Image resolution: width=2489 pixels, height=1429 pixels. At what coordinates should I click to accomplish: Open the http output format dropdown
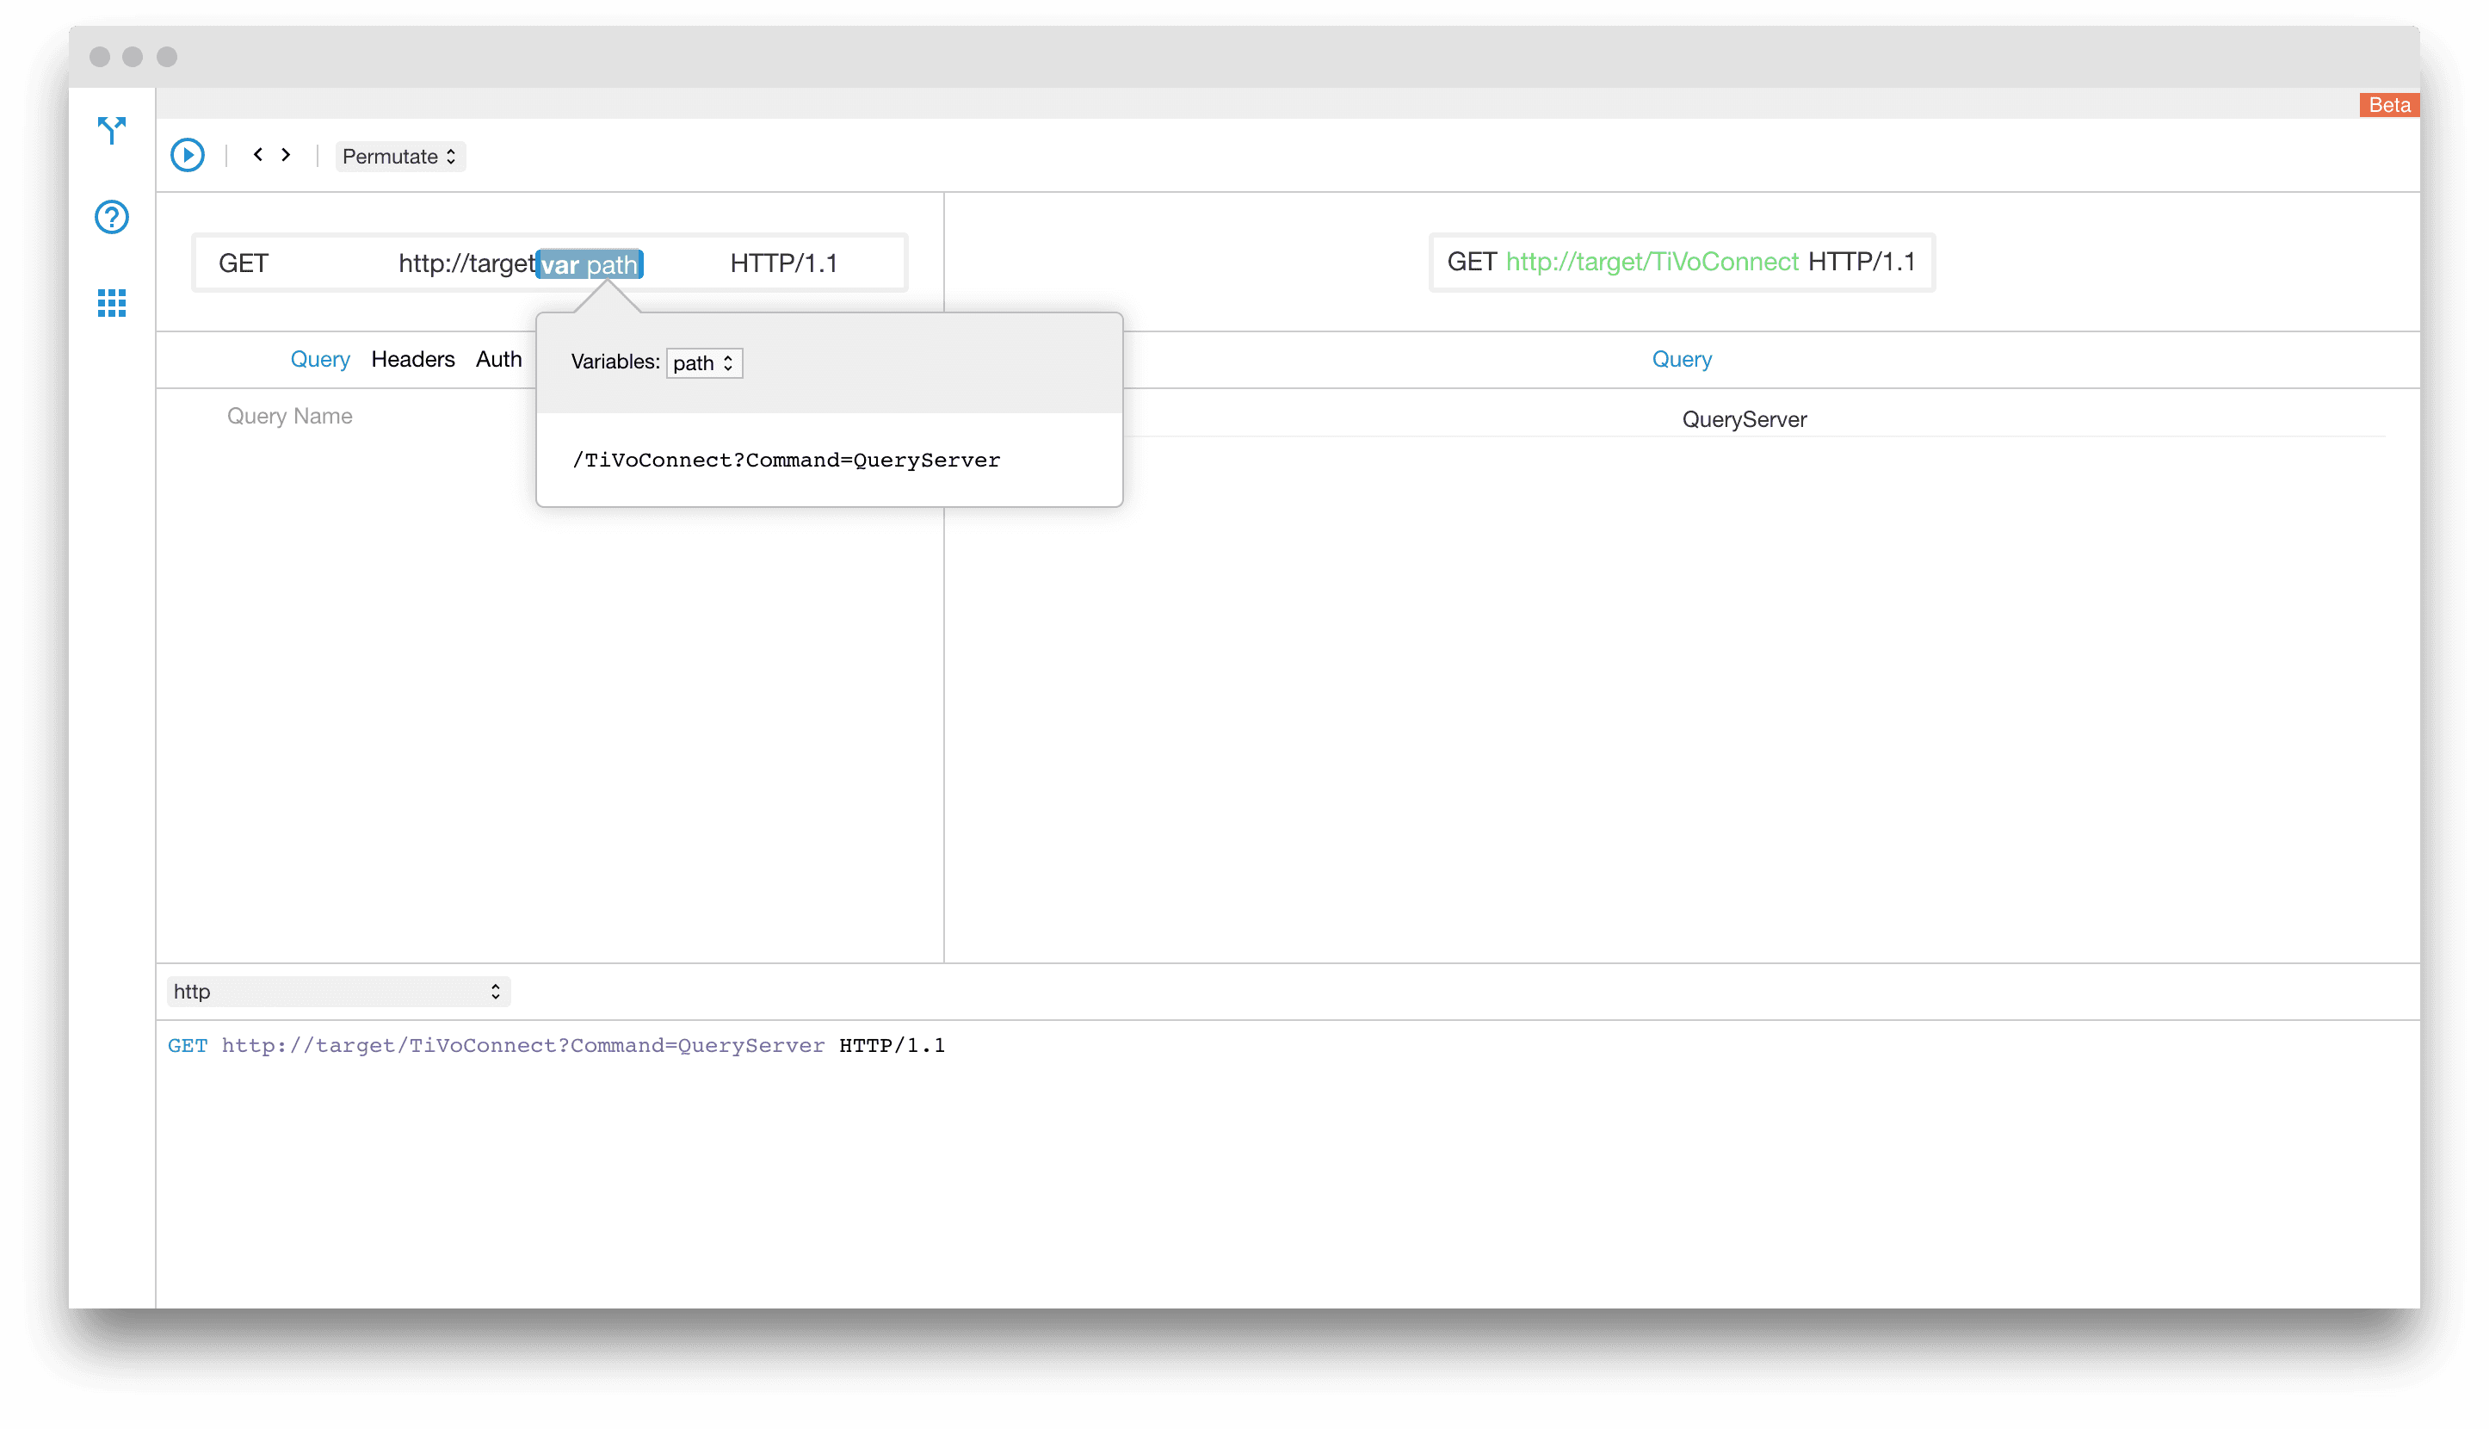337,992
